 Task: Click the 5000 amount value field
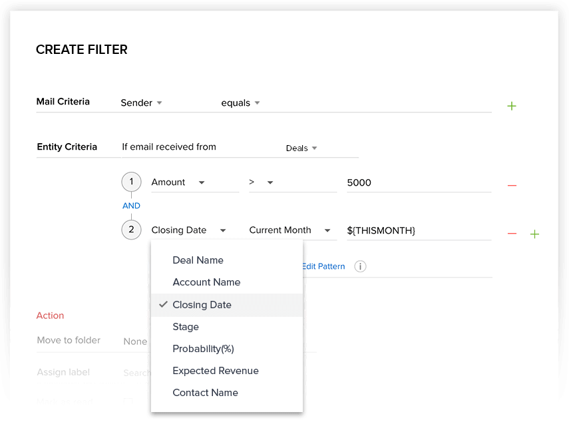tap(419, 182)
